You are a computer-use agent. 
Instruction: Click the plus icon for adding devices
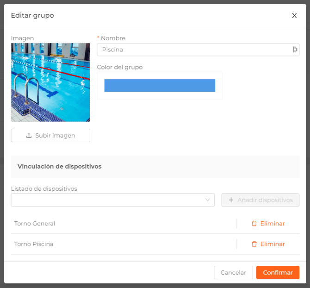(231, 200)
